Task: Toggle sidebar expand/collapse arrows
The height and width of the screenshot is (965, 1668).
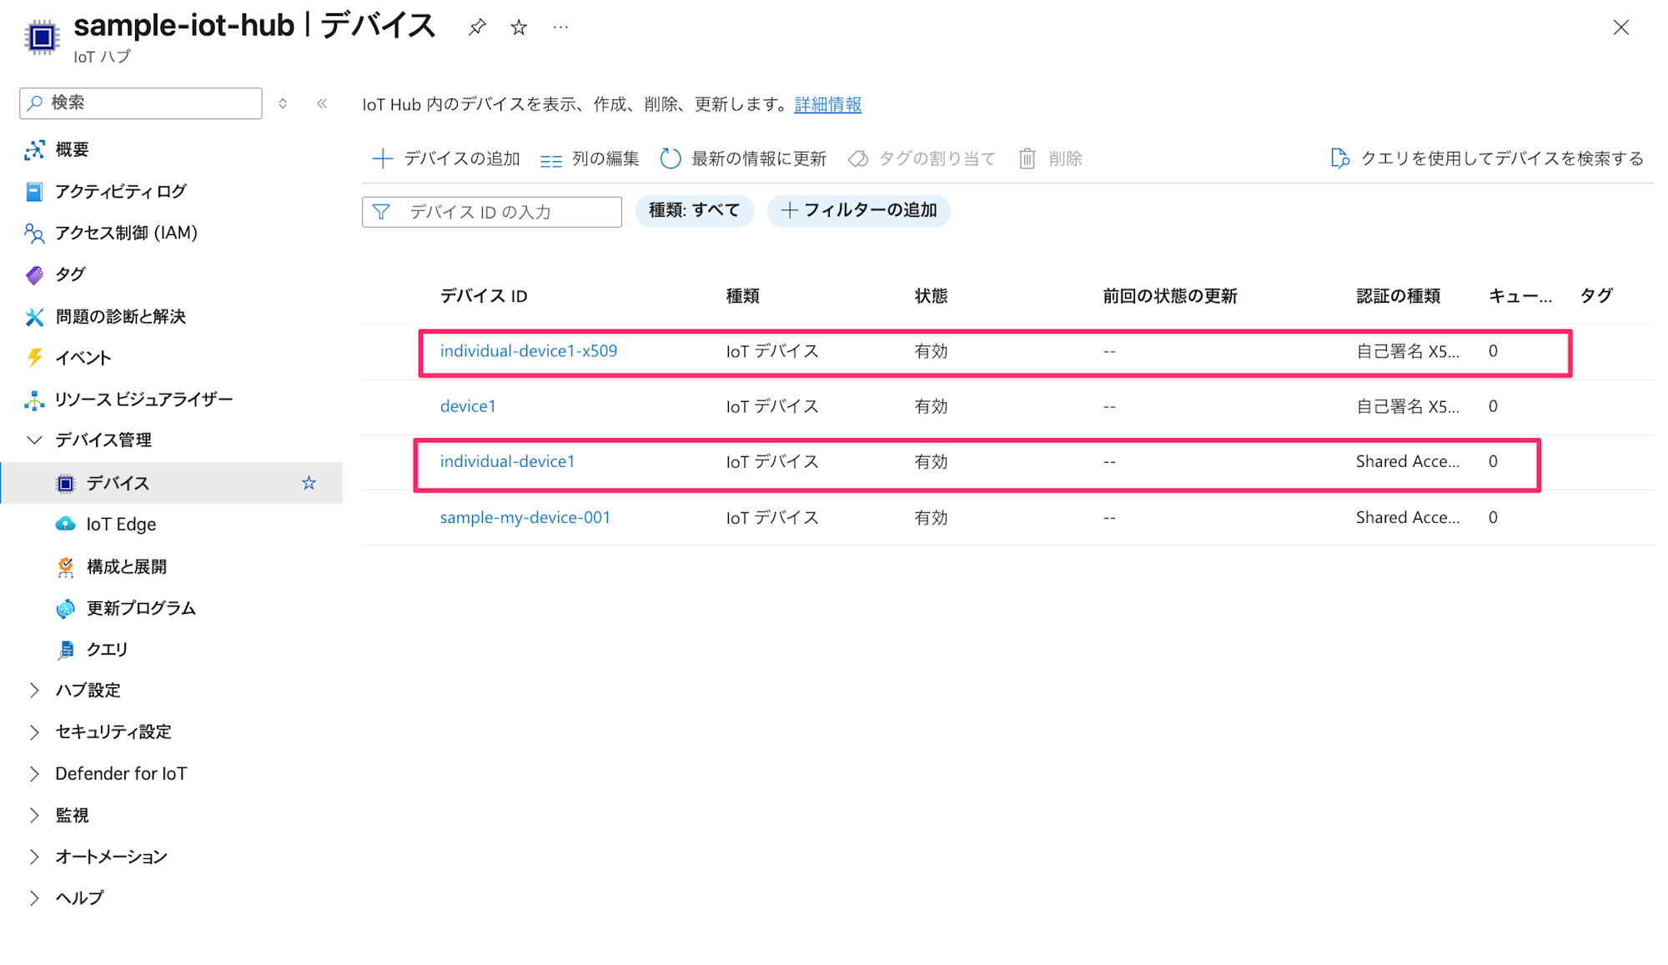Action: pyautogui.click(x=283, y=103)
